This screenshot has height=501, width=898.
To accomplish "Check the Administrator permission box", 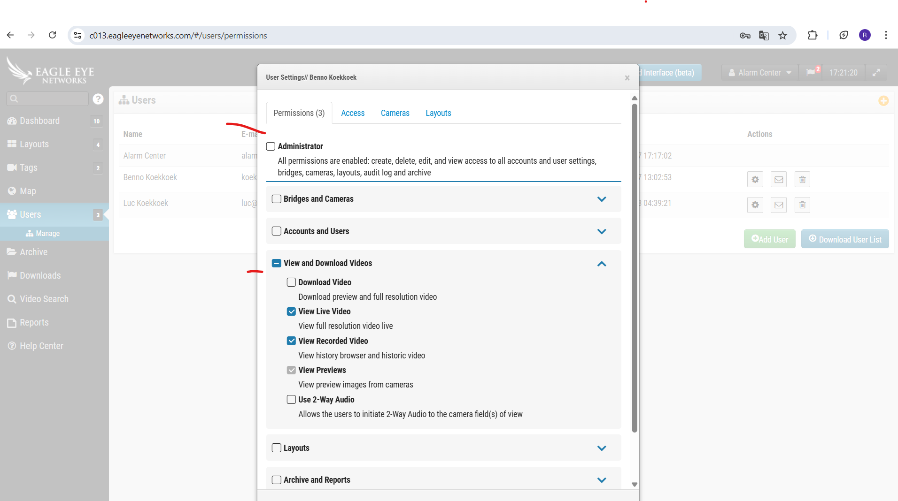I will (271, 146).
